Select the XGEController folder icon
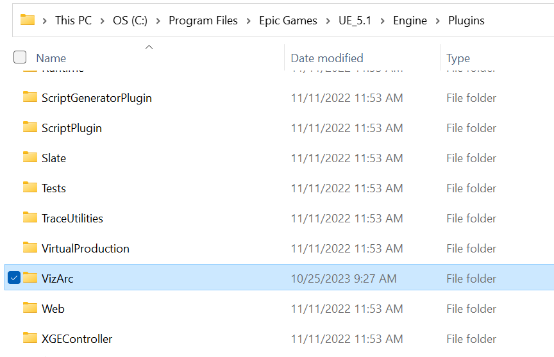The height and width of the screenshot is (357, 554). pos(30,338)
